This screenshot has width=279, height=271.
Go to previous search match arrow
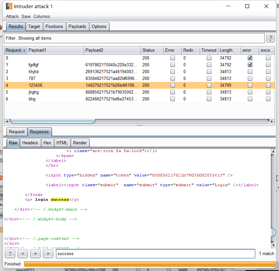[x=22, y=253]
